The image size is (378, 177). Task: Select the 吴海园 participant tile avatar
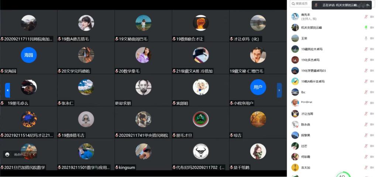[x=29, y=55]
